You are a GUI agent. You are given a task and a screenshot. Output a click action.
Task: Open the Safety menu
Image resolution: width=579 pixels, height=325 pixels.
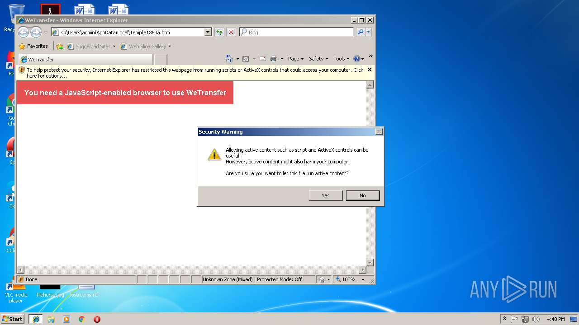coord(318,59)
